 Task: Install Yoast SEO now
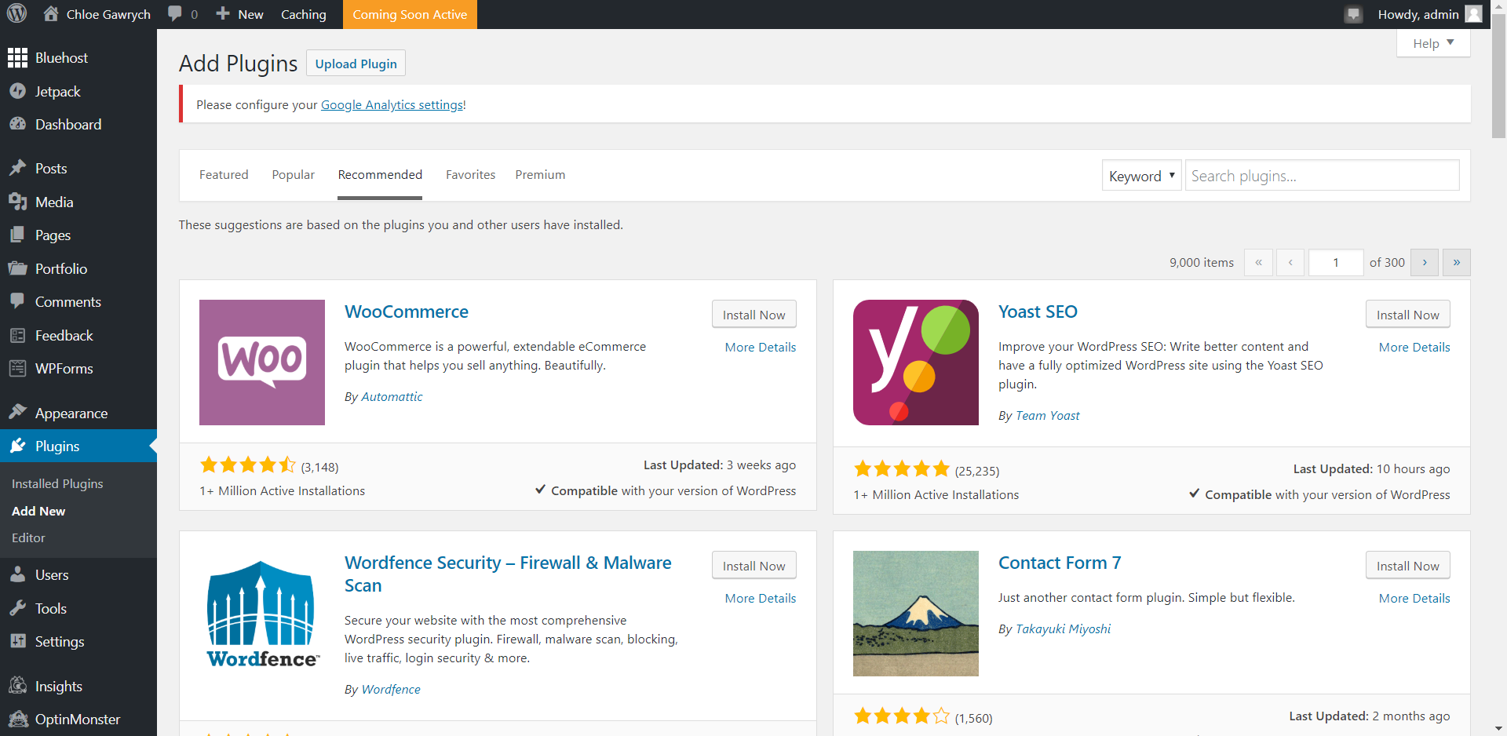pyautogui.click(x=1408, y=315)
